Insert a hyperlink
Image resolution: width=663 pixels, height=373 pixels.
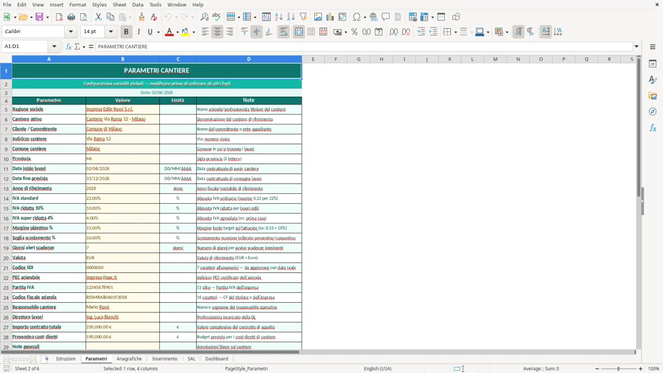[x=373, y=17]
